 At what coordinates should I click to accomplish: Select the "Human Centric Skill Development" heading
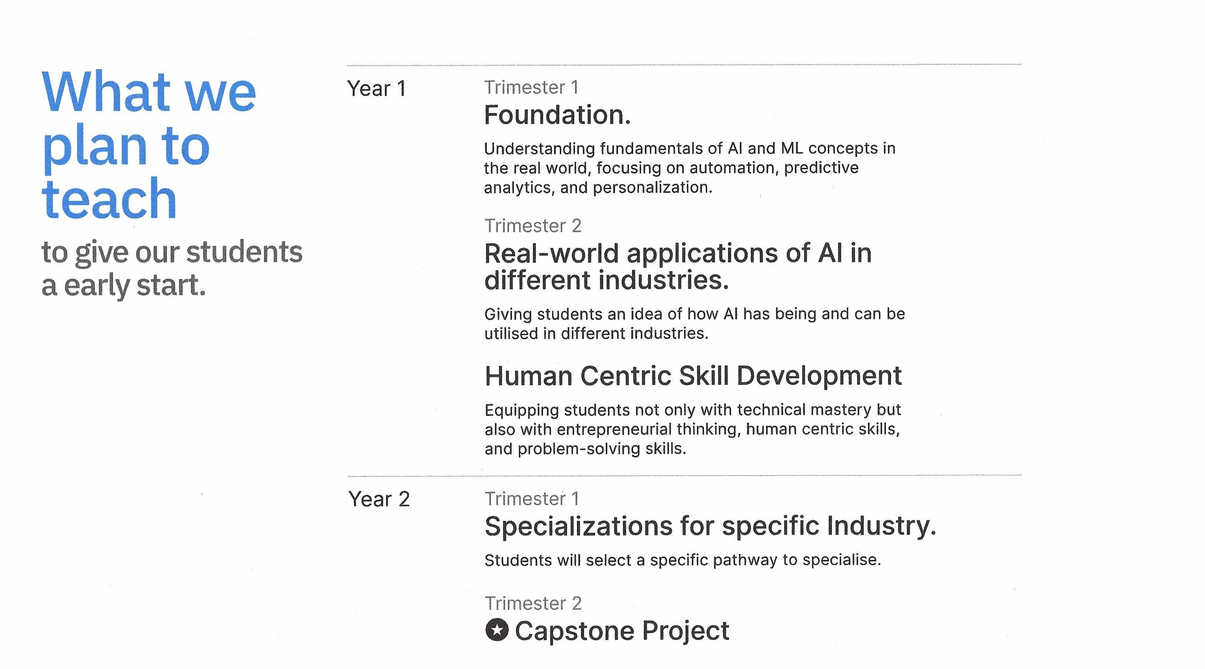pyautogui.click(x=693, y=376)
